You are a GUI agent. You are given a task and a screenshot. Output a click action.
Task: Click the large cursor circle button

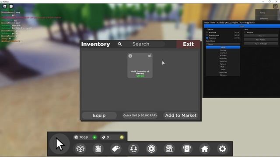[59, 144]
